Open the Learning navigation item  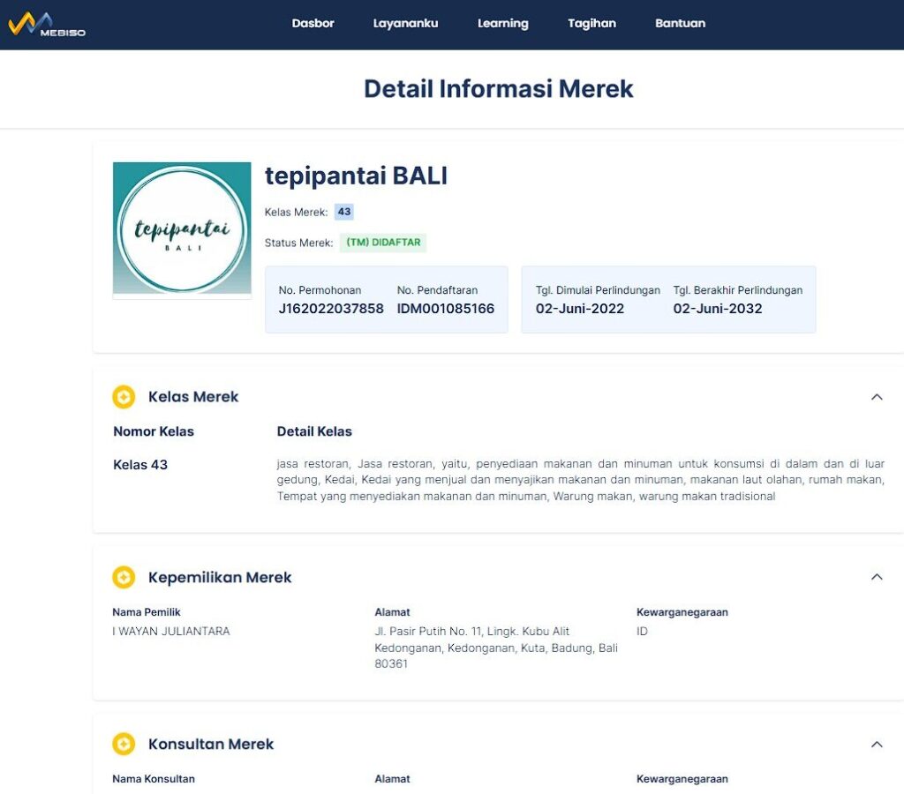(502, 24)
